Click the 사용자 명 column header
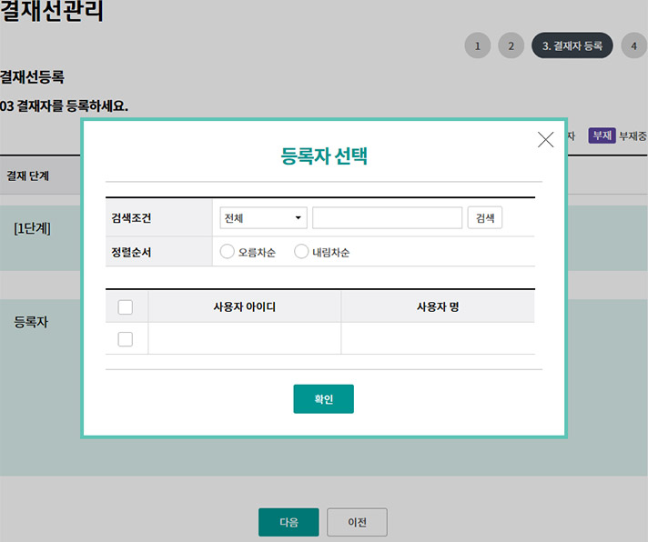The image size is (648, 542). 437,307
